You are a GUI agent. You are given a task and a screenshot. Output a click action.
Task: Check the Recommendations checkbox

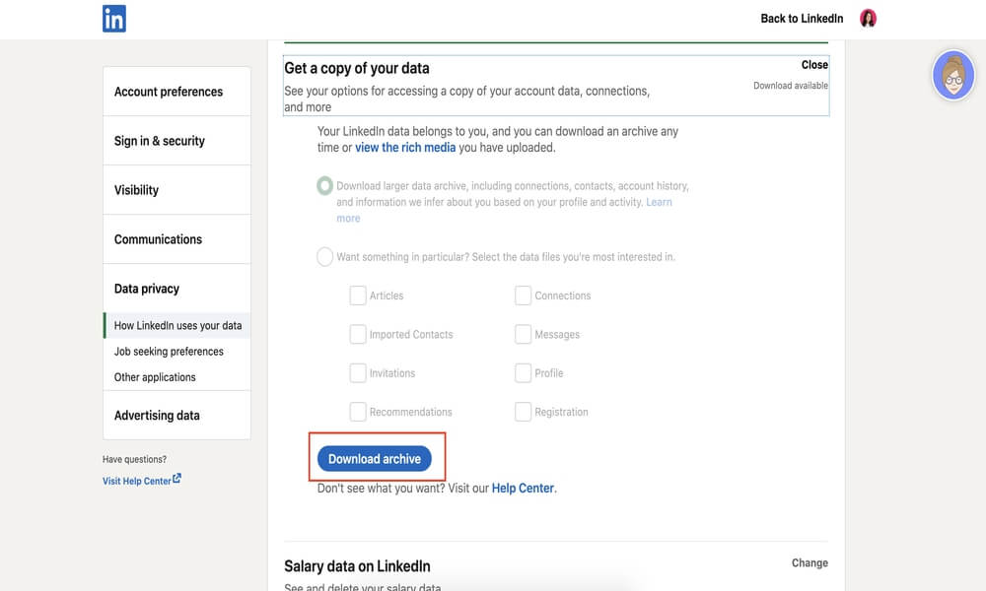pos(358,412)
